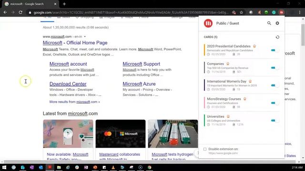Open the hydrogen fuel cells news thumbnail
This screenshot has width=305, height=171.
pyautogui.click(x=173, y=134)
